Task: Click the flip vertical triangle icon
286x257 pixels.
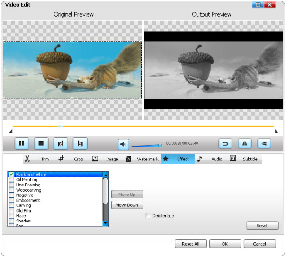Action: [264, 143]
